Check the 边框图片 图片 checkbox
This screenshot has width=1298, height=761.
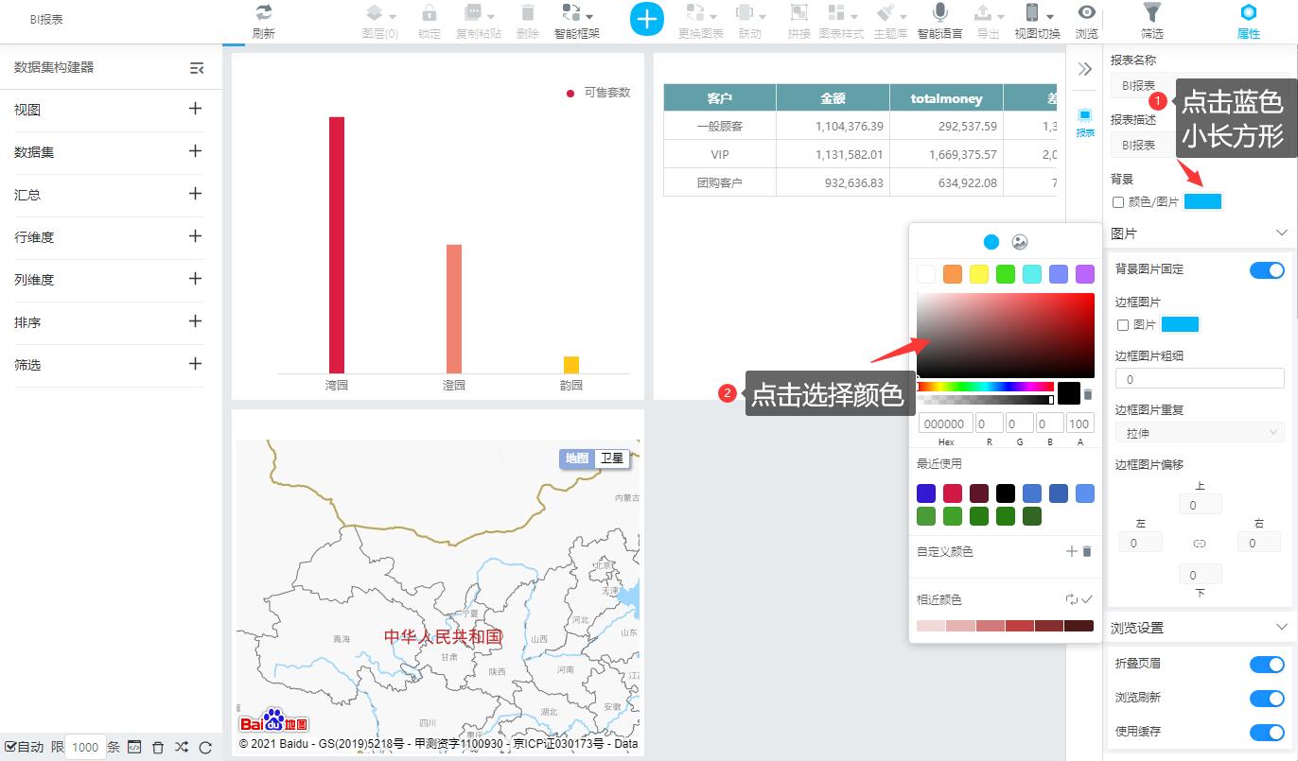[x=1123, y=325]
